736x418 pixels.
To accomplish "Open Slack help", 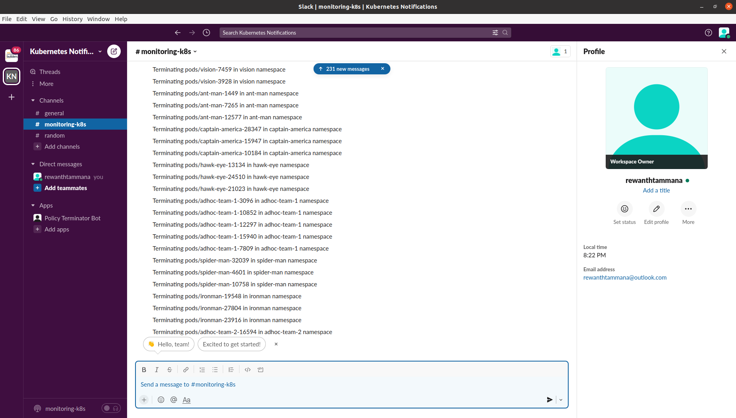I will [709, 33].
